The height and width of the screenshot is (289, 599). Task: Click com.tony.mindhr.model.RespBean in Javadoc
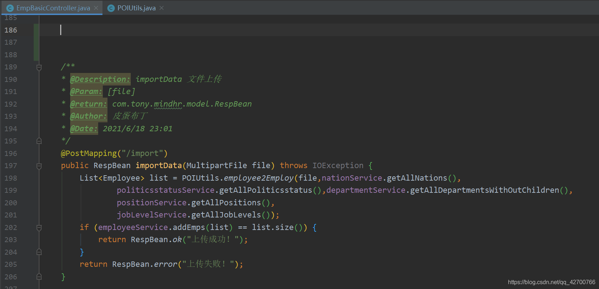(182, 104)
